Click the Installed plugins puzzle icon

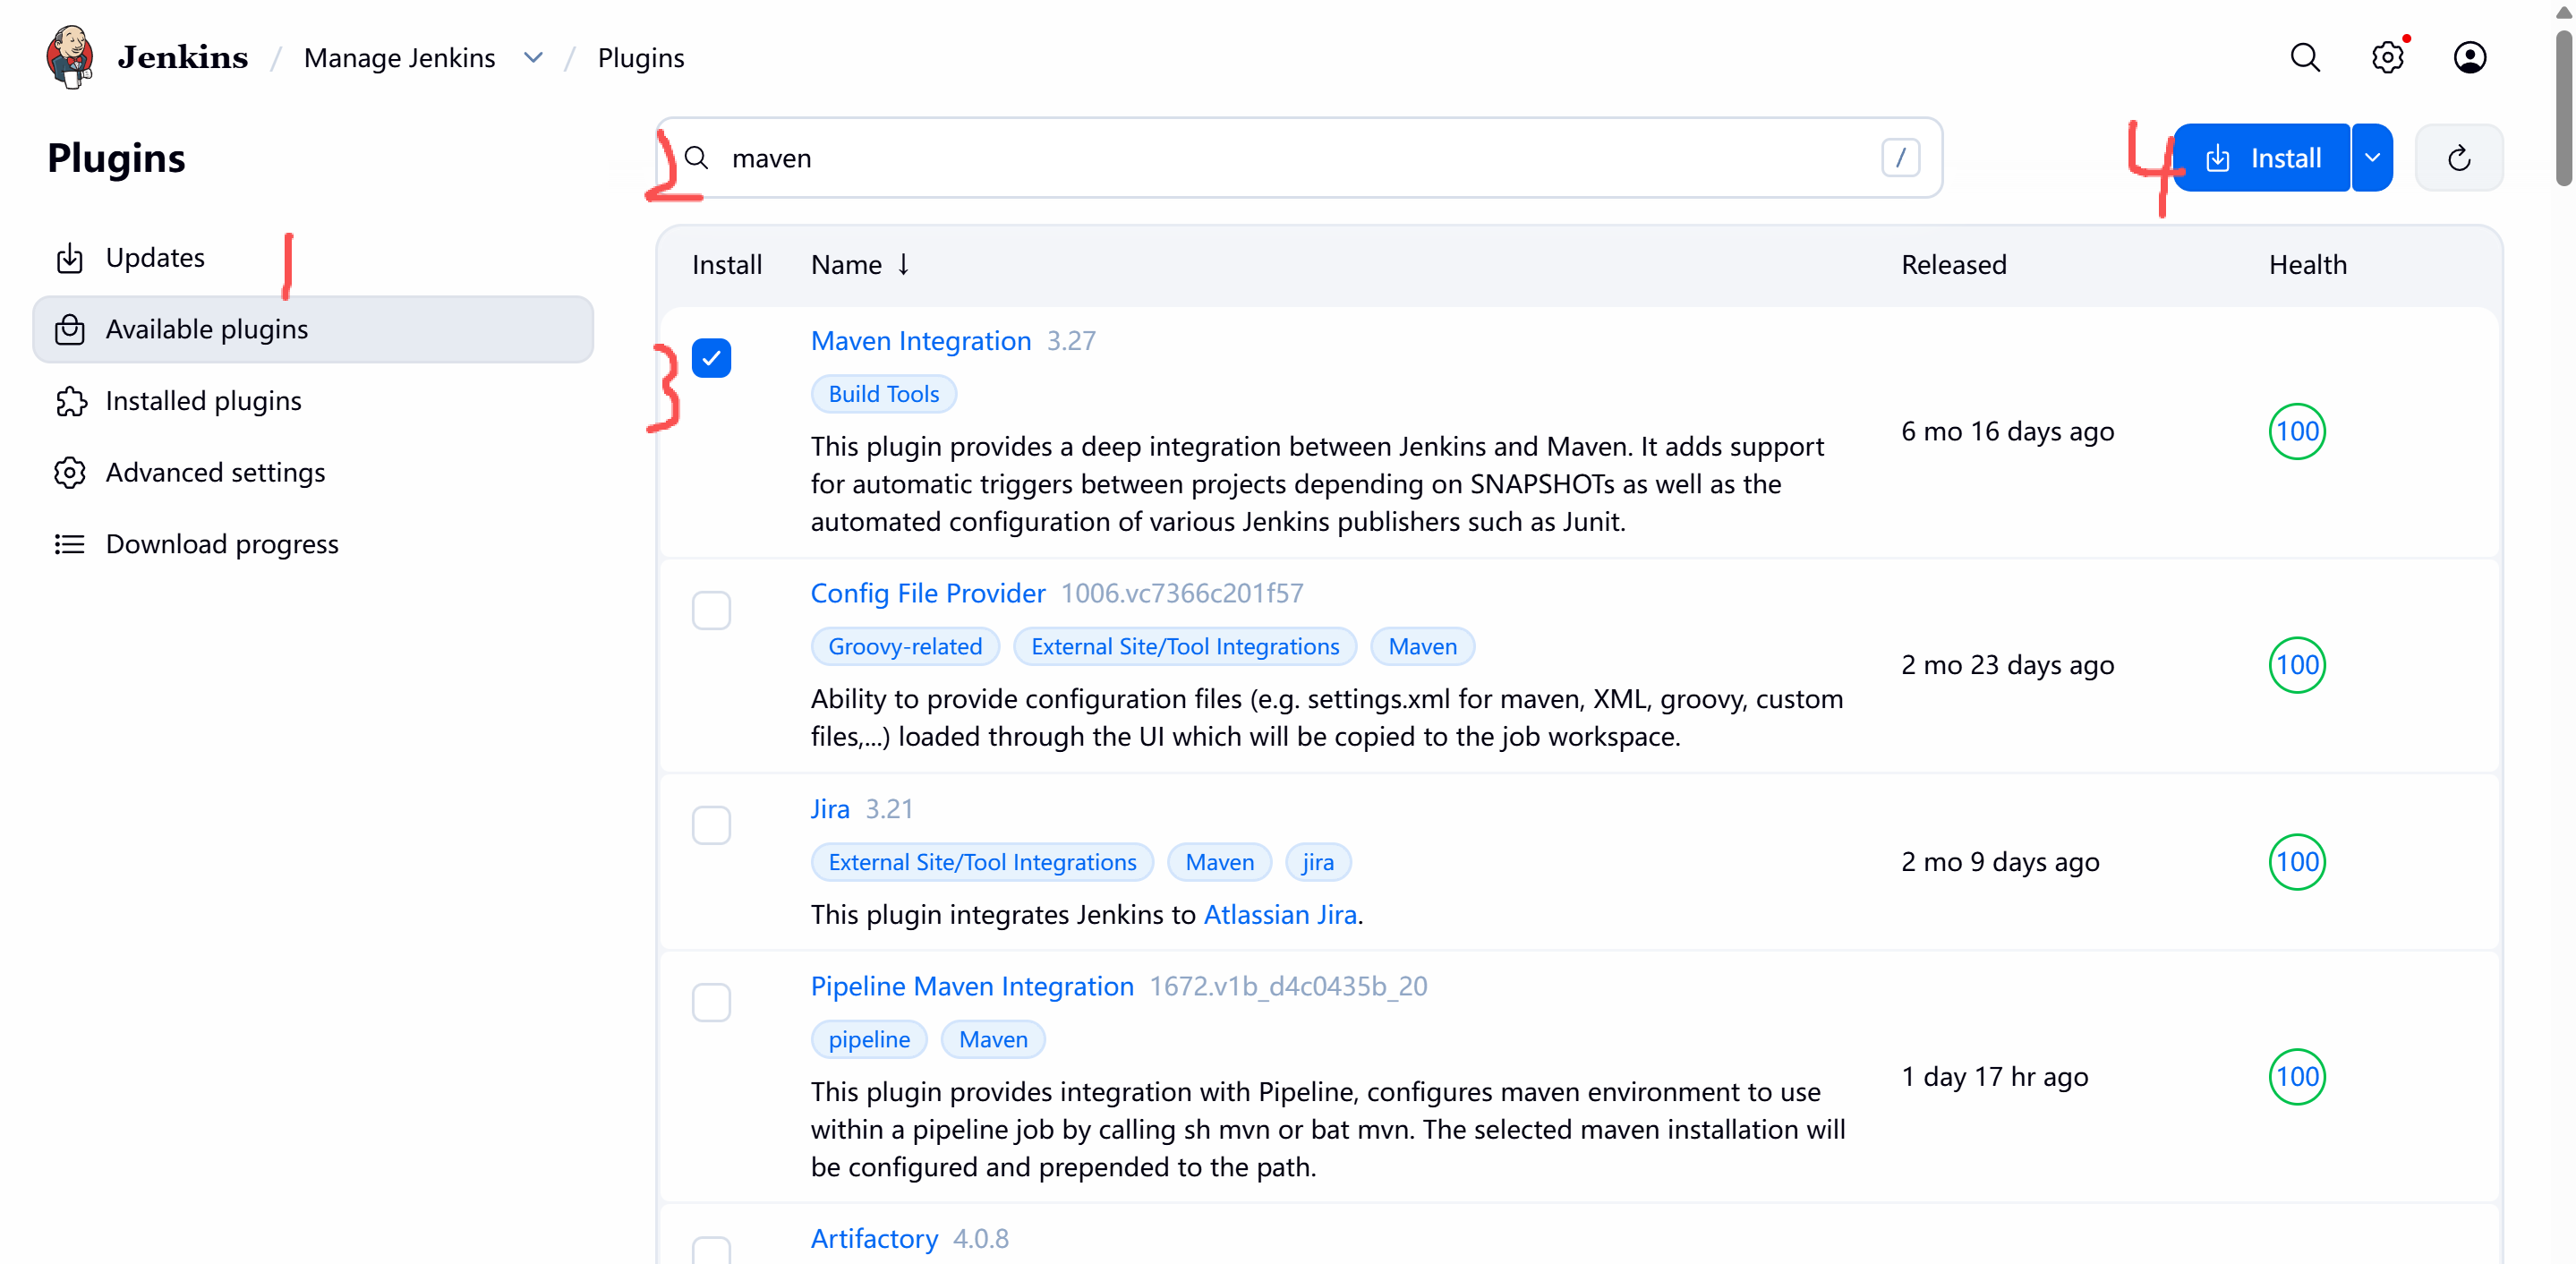(x=70, y=401)
